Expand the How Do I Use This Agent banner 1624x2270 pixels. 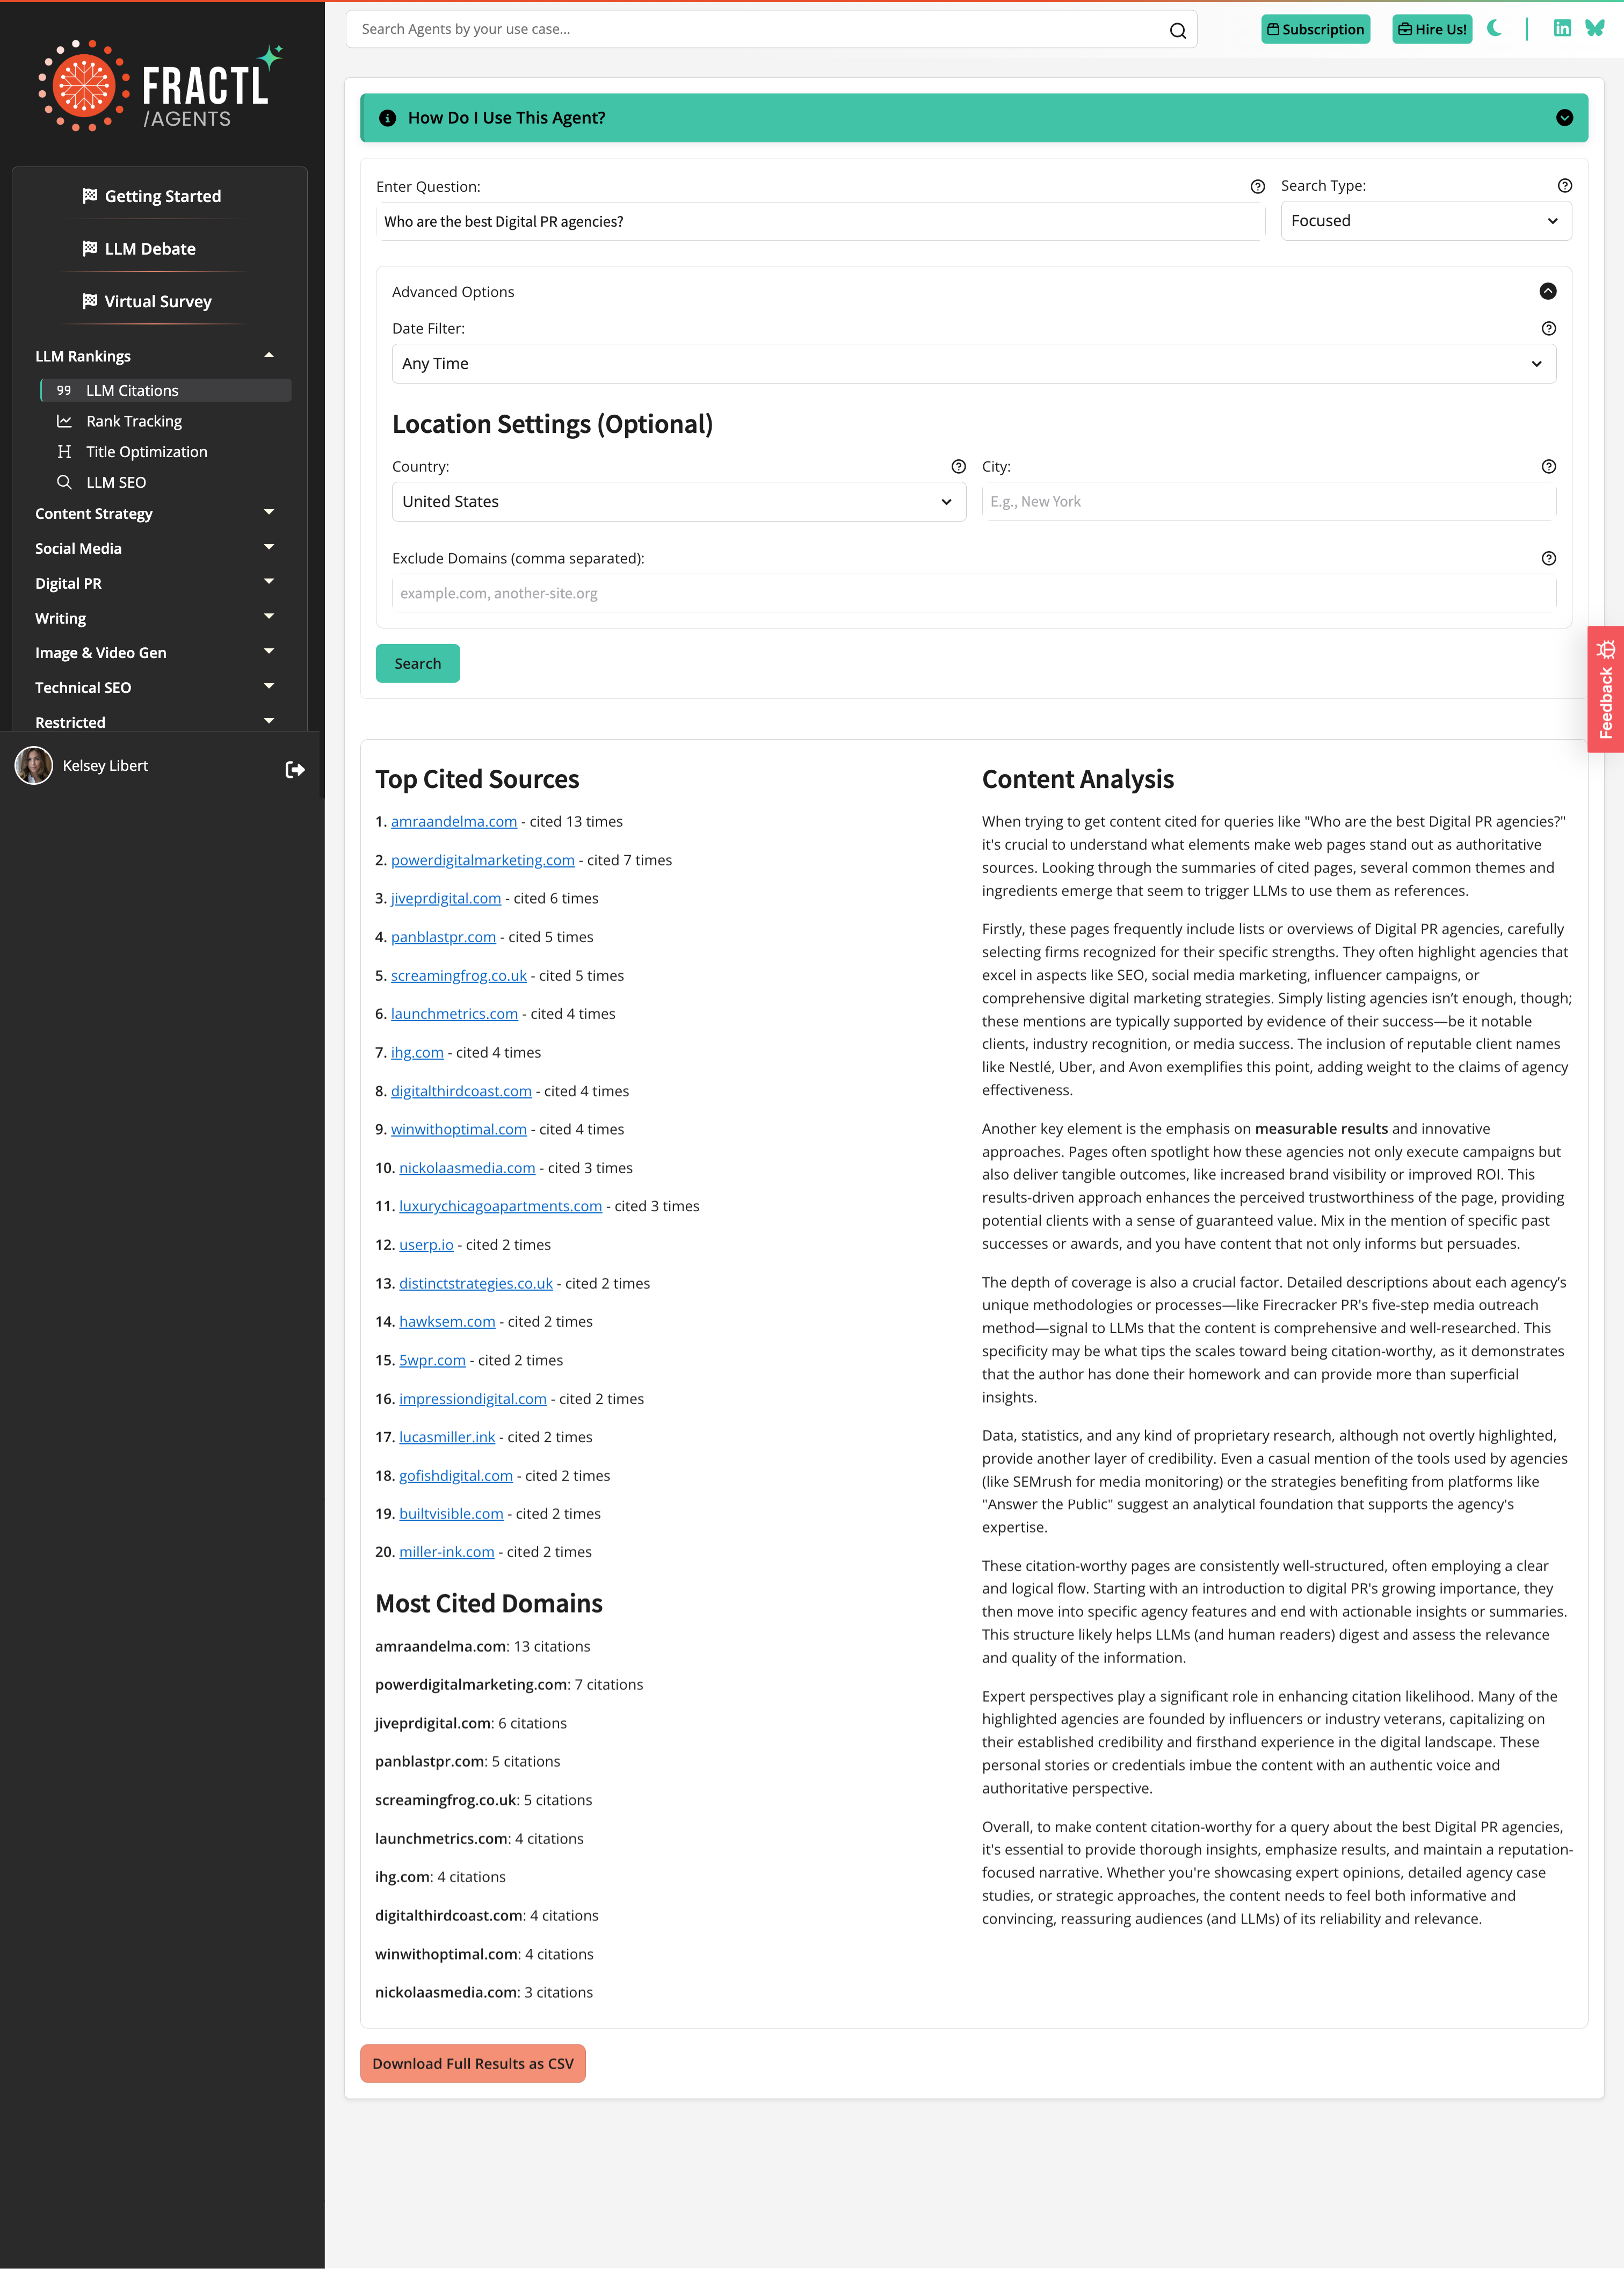pyautogui.click(x=1564, y=118)
